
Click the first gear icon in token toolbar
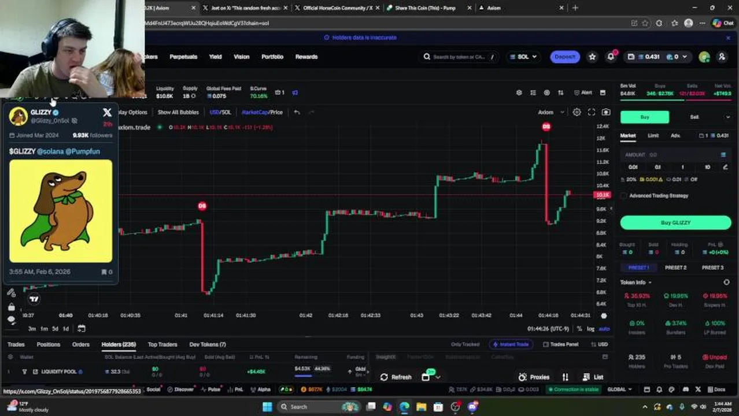click(519, 92)
